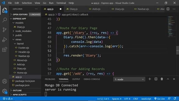
Task: Click CRLF end of line setting
Action: point(136,98)
